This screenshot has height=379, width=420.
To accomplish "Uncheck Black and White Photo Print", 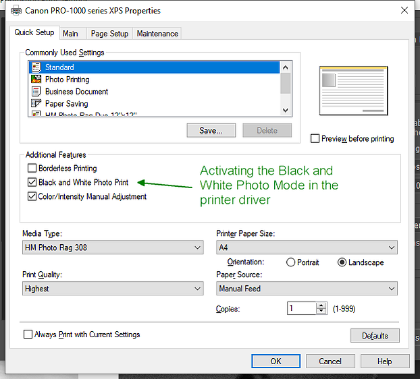I will click(32, 182).
